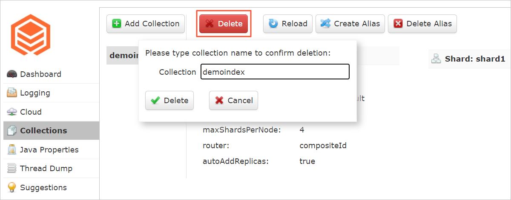This screenshot has height=200, width=511.
Task: Go to Thread Dump page
Action: (51, 168)
